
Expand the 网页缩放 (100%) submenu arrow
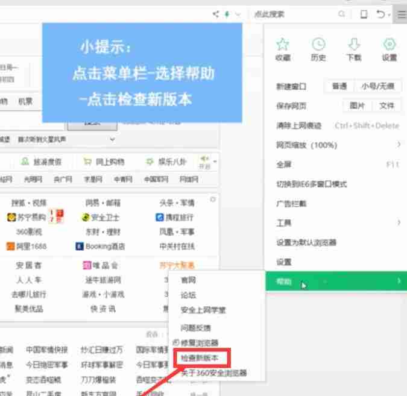(399, 144)
